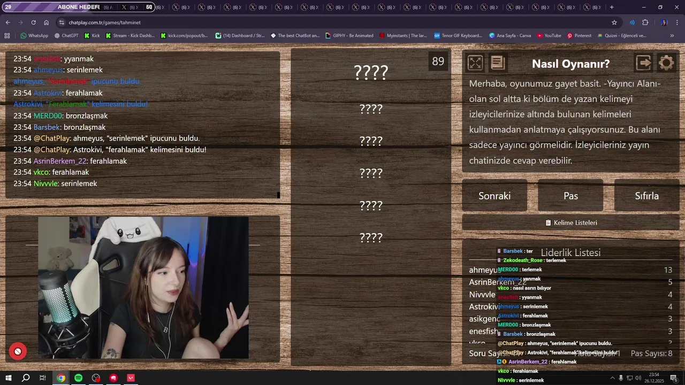Screen dimensions: 685x385
Task: Click the logout arrow icon next to settings
Action: click(x=643, y=63)
